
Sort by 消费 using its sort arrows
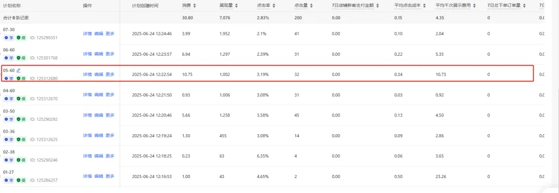(x=194, y=6)
